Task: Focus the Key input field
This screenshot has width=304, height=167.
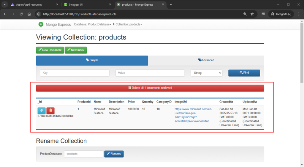Action: tap(75, 73)
